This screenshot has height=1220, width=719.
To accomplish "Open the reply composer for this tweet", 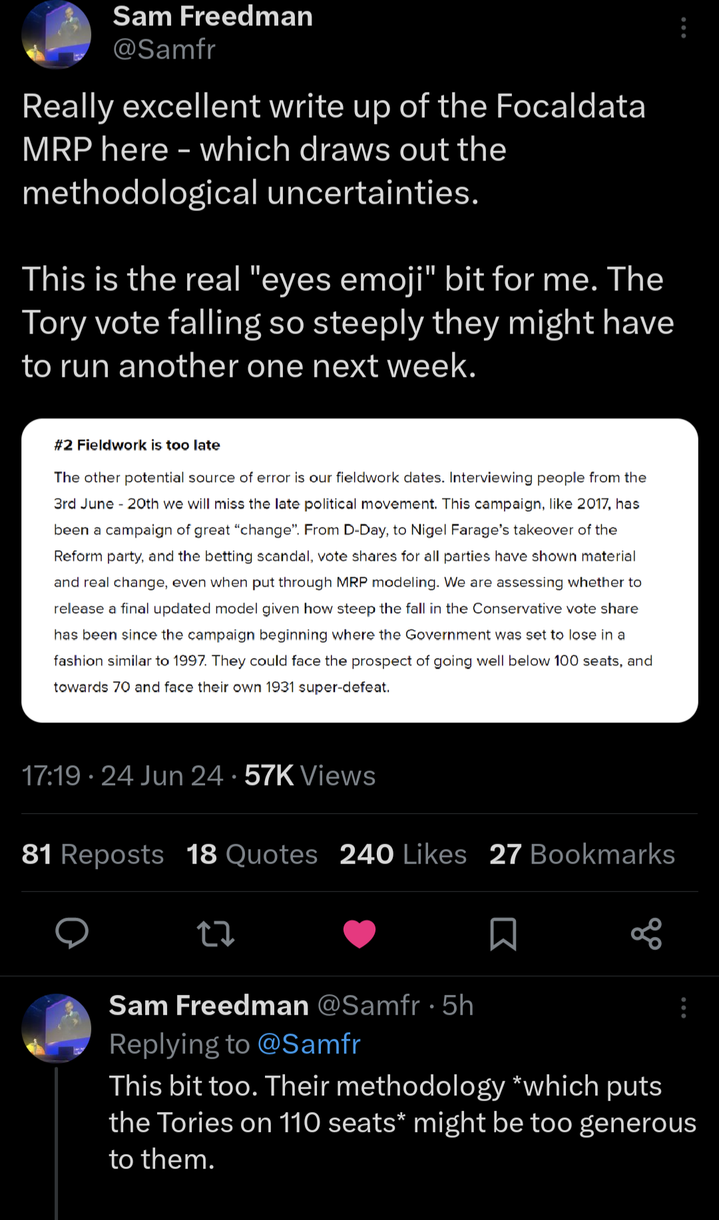I will [72, 934].
